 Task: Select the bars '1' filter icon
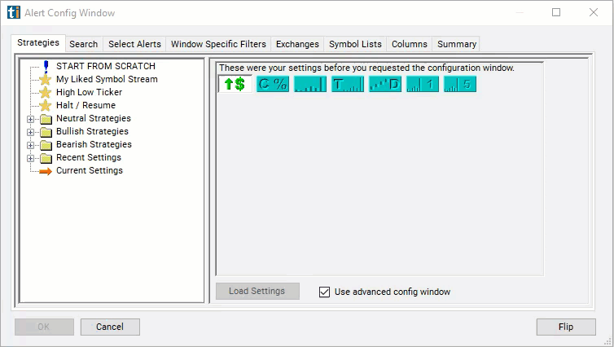pos(423,84)
